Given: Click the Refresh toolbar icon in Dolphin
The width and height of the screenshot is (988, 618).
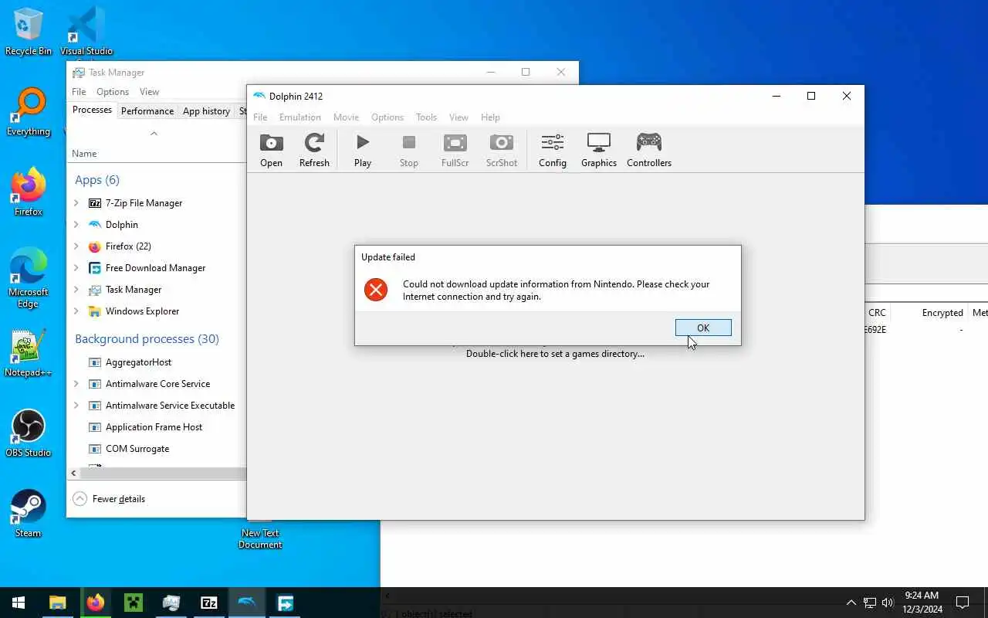Looking at the screenshot, I should 314,150.
